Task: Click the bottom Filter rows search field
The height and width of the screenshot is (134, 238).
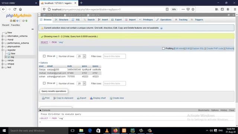Action: pyautogui.click(x=115, y=83)
